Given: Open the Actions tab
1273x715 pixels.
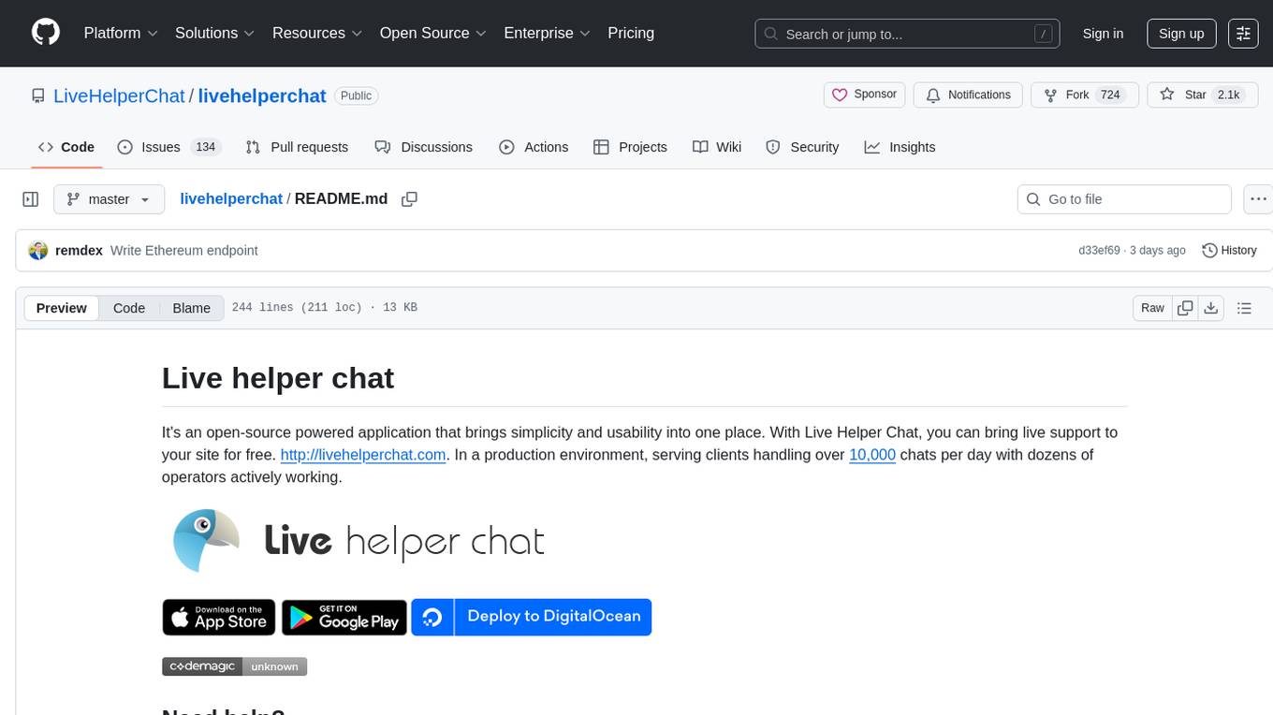Looking at the screenshot, I should coord(534,147).
